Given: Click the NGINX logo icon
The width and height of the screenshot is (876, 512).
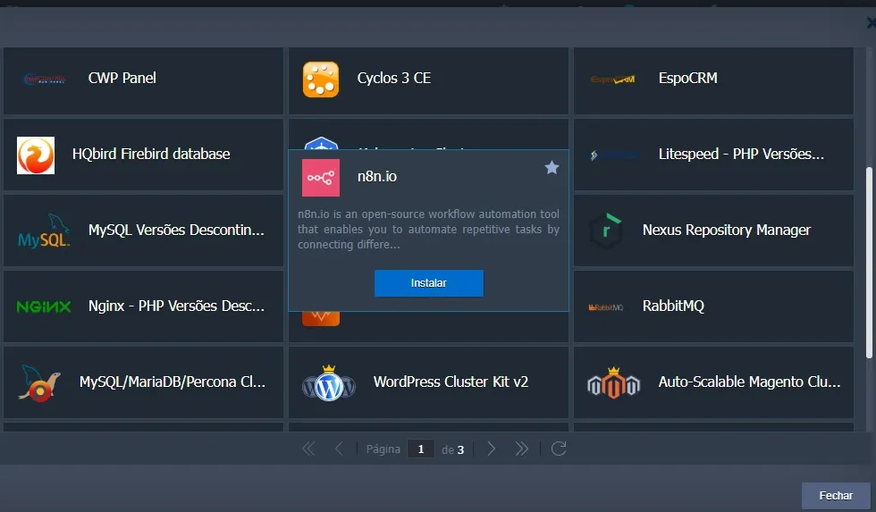Looking at the screenshot, I should point(44,306).
